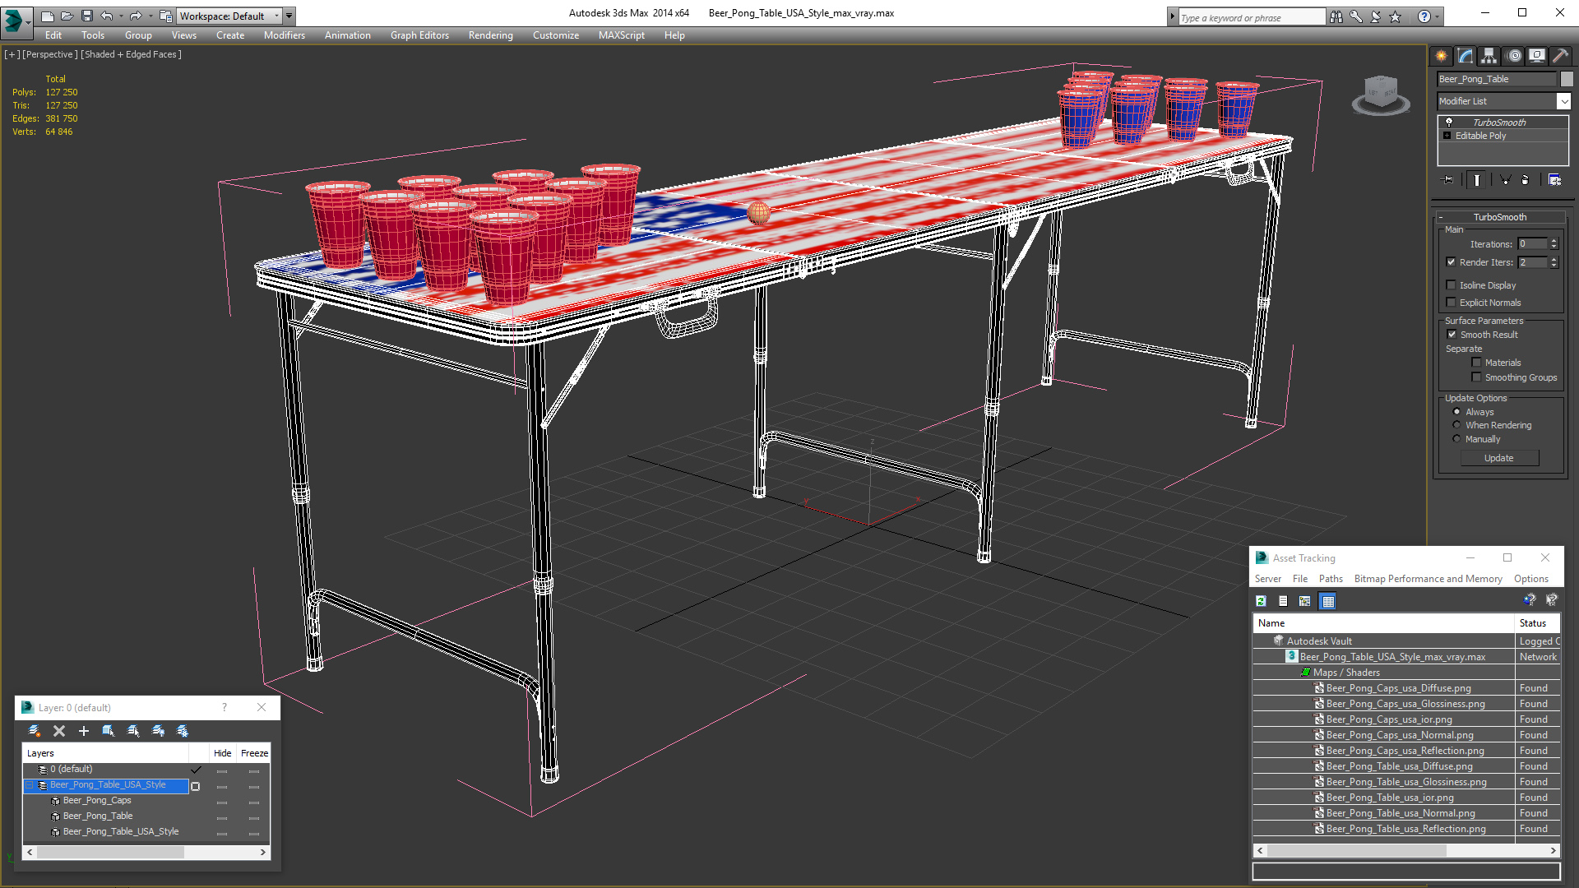Click the Open File folder icon
Viewport: 1579px width, 888px height.
point(67,16)
